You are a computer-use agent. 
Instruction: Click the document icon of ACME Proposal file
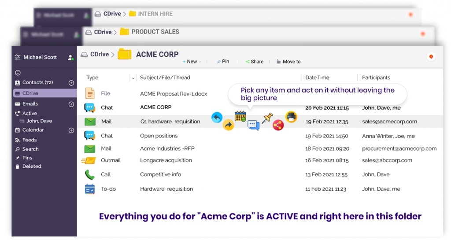coord(90,93)
